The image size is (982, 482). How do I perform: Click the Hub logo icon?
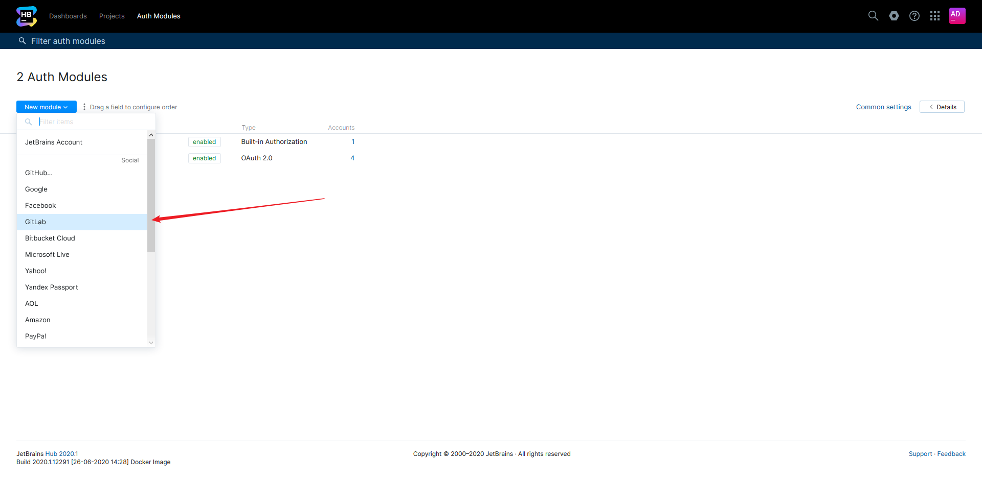click(x=27, y=16)
